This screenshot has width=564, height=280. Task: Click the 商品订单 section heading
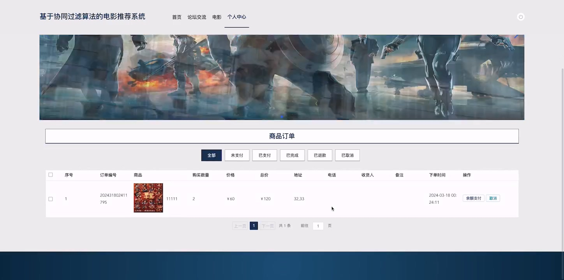[x=282, y=136]
